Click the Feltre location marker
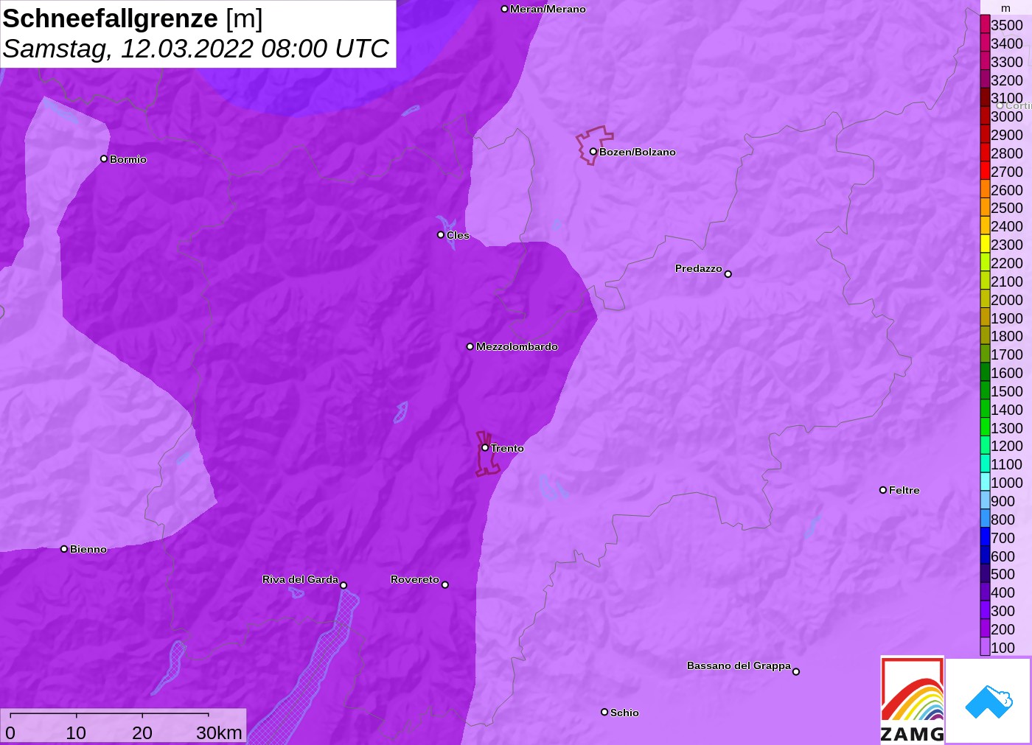1032x745 pixels. (883, 490)
